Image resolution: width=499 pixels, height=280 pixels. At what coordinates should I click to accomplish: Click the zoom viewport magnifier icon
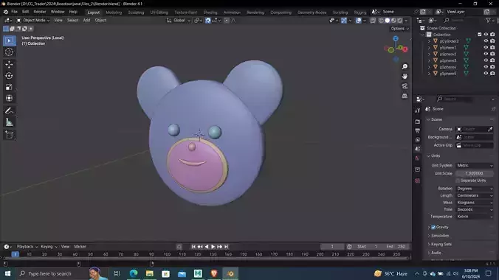pyautogui.click(x=405, y=67)
